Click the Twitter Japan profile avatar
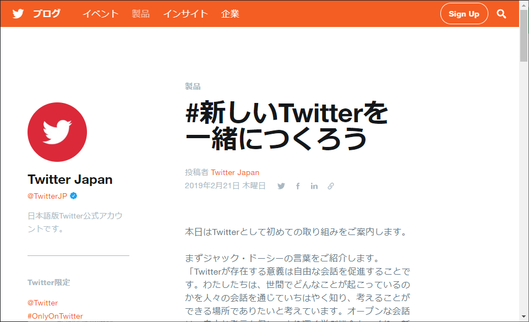This screenshot has height=322, width=529. 57,132
